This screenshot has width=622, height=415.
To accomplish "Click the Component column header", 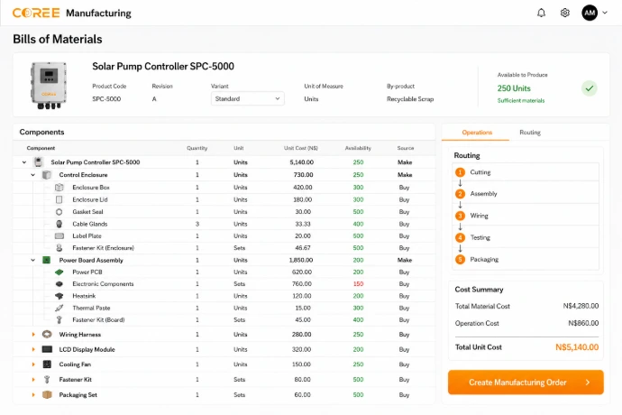I will pyautogui.click(x=41, y=148).
